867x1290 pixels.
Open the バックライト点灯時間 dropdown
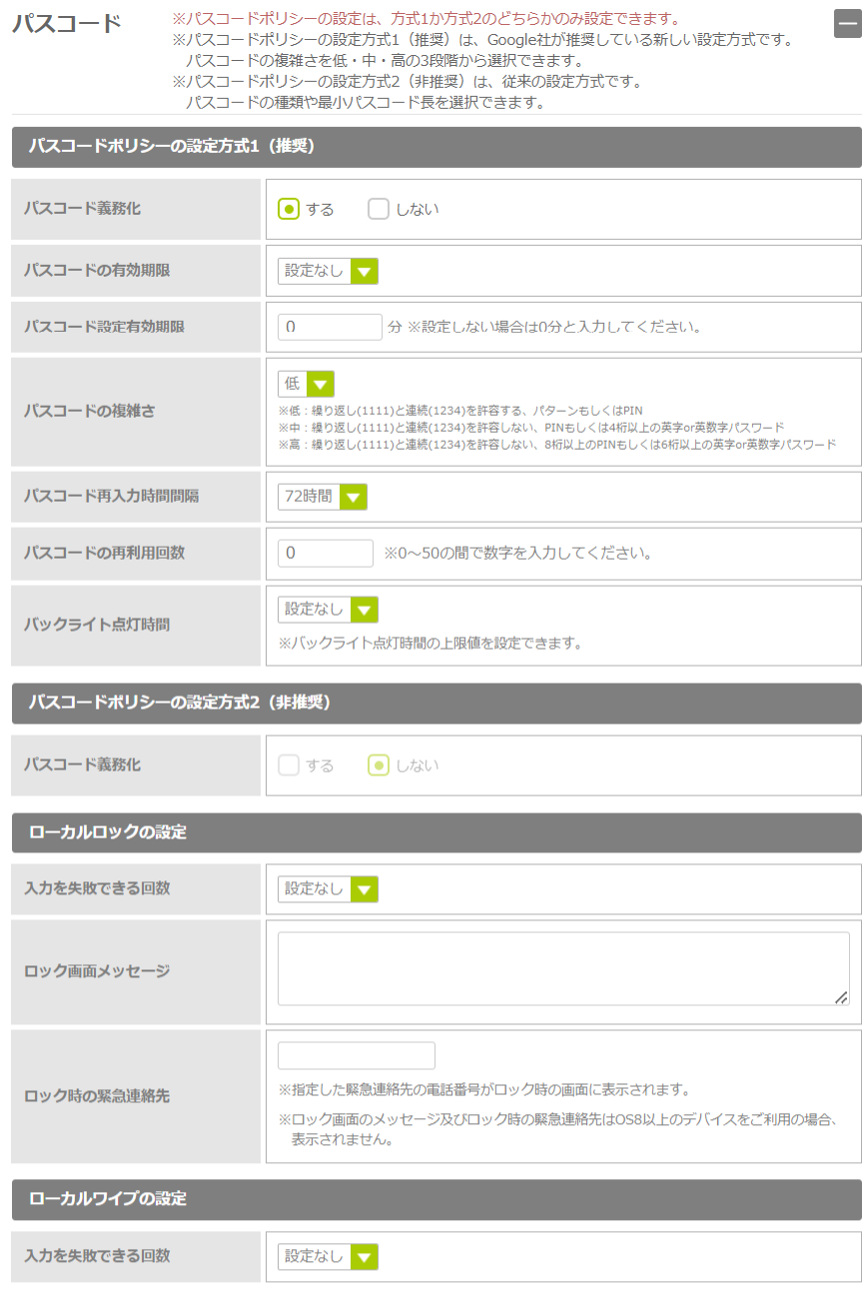click(328, 610)
